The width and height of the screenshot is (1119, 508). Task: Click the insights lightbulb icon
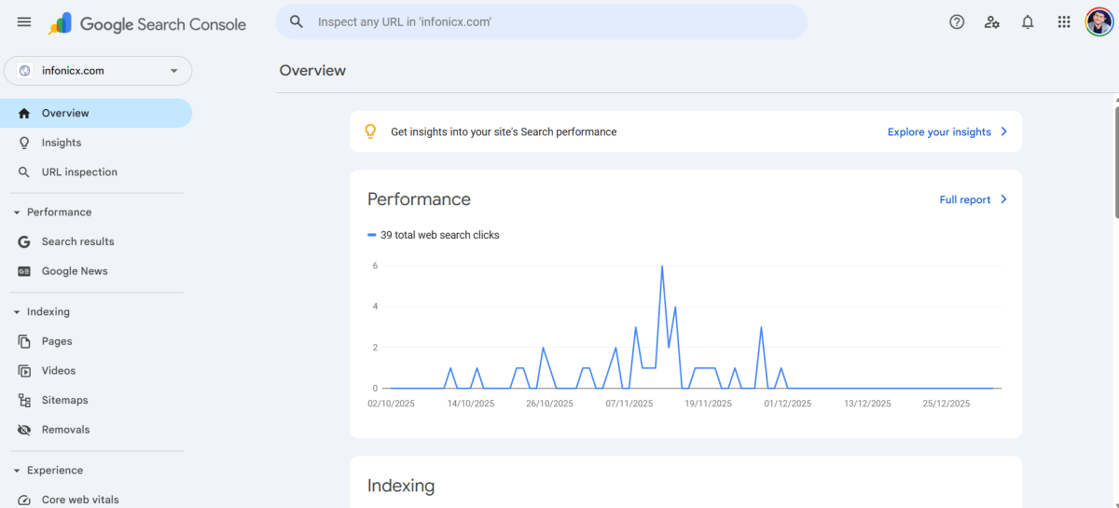point(370,131)
